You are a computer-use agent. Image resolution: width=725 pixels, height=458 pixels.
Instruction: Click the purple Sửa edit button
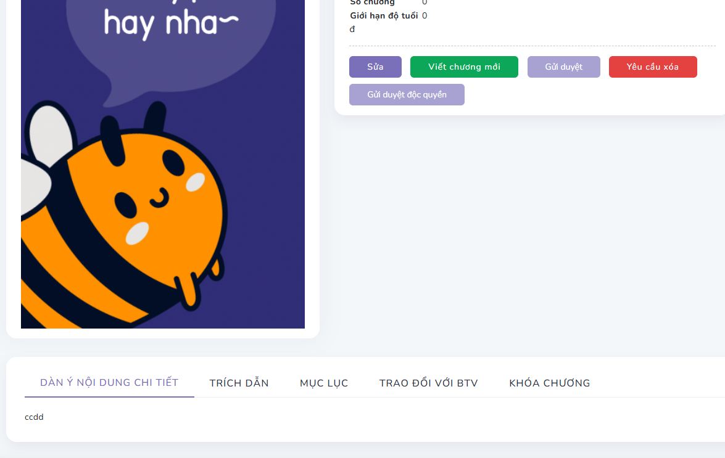(375, 67)
